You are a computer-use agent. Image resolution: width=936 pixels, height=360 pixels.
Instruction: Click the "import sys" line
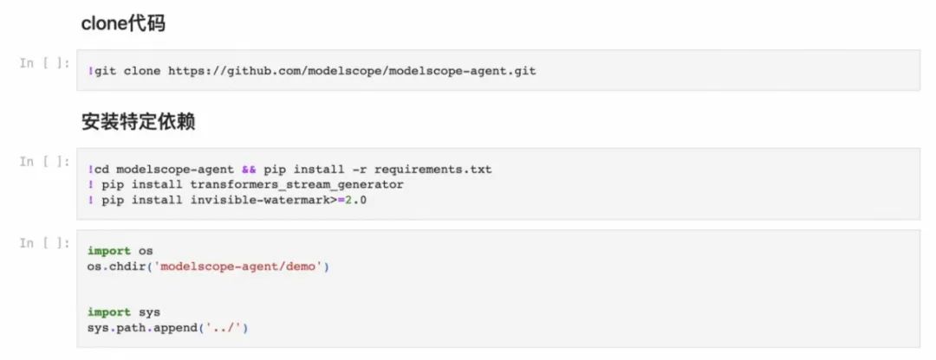tap(123, 312)
